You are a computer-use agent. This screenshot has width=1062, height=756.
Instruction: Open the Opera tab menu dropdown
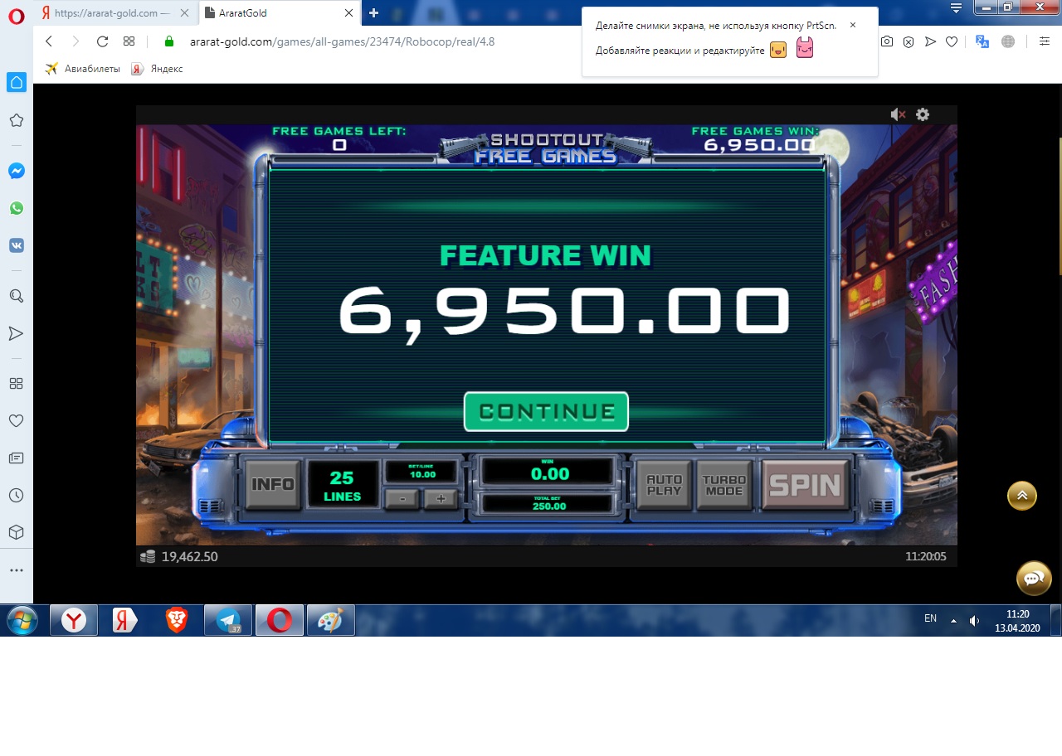(x=957, y=8)
